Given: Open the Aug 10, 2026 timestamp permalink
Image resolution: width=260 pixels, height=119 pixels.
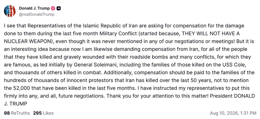Looking at the screenshot, I should [x=233, y=113].
